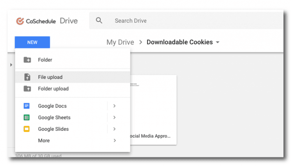Click the Google Docs icon

[27, 106]
